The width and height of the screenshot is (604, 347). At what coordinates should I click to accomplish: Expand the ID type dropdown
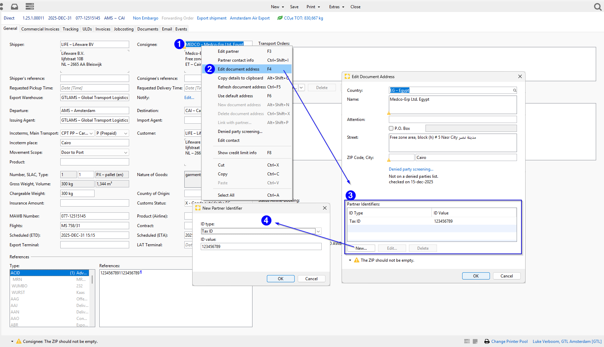(318, 231)
